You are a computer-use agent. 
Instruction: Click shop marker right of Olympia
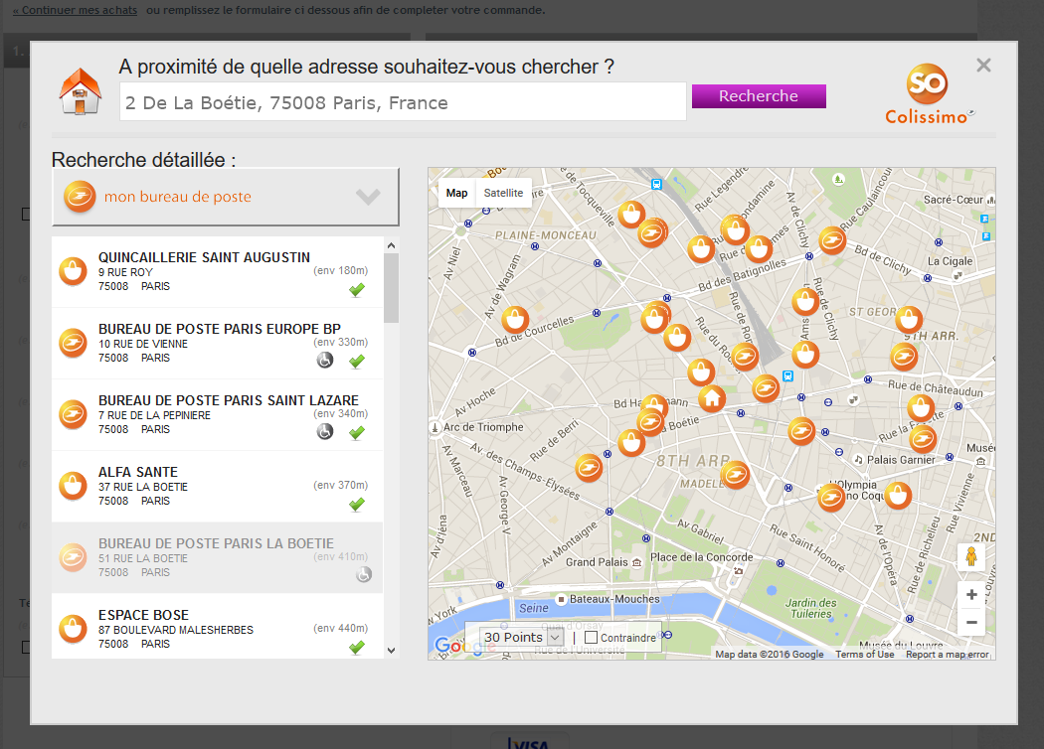898,496
